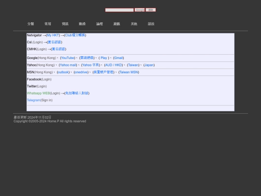Open Google (Hong Kong) link
261x196 pixels.
coord(42,58)
